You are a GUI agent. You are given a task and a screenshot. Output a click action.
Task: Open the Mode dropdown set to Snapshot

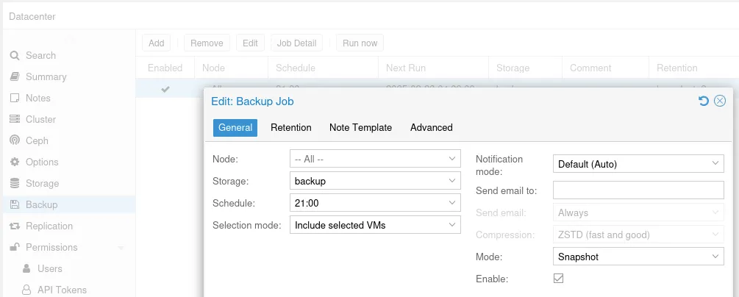(638, 257)
